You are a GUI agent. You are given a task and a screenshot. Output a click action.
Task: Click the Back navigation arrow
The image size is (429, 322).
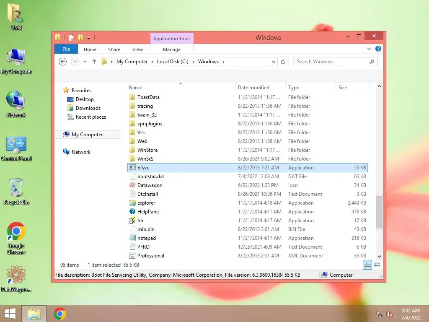coord(63,62)
